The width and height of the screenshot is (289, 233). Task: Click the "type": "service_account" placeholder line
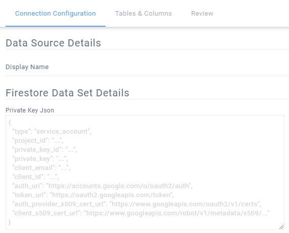coord(52,132)
